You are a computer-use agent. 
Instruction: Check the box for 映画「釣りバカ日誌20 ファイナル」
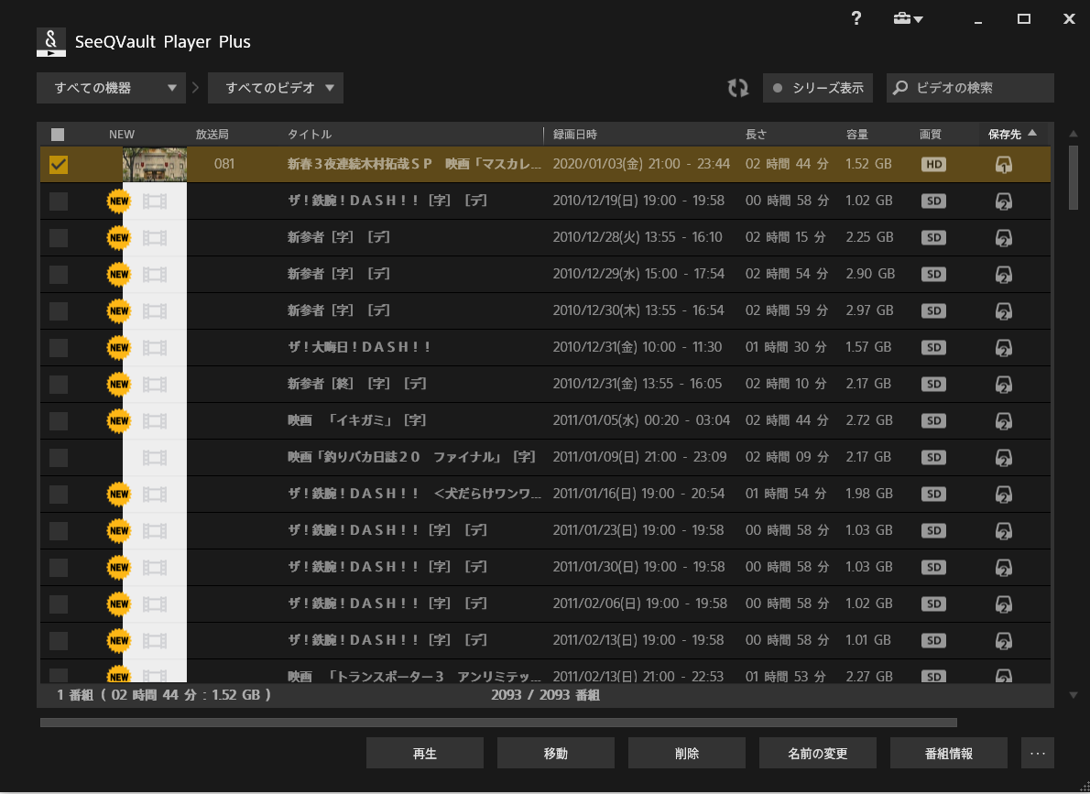pyautogui.click(x=59, y=457)
